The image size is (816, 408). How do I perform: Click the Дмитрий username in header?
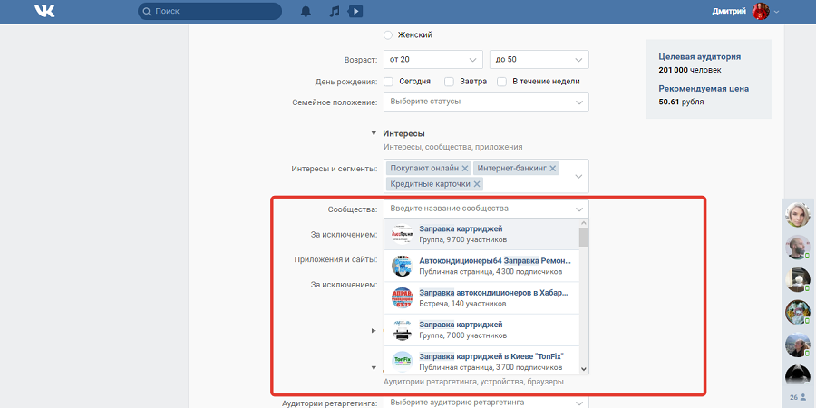(x=730, y=12)
